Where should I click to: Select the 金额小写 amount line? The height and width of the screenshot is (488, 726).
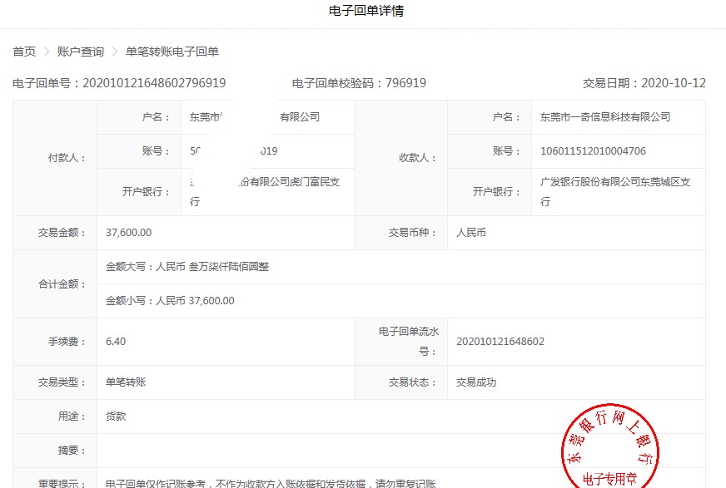point(170,301)
